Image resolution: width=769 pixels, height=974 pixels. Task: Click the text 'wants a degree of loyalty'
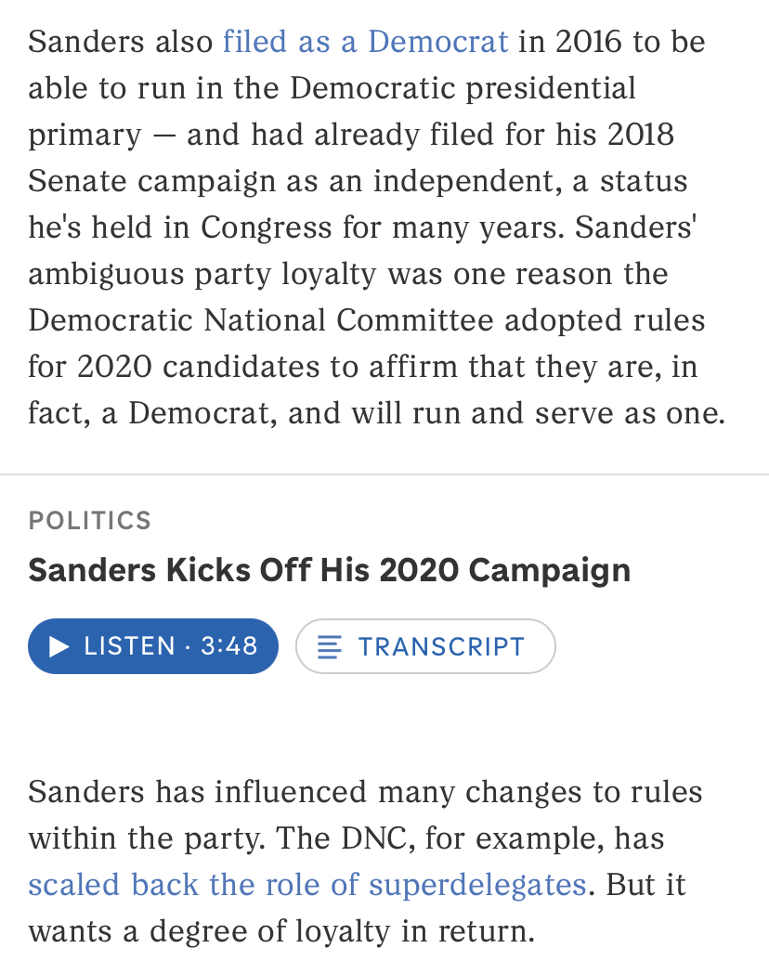pyautogui.click(x=209, y=931)
